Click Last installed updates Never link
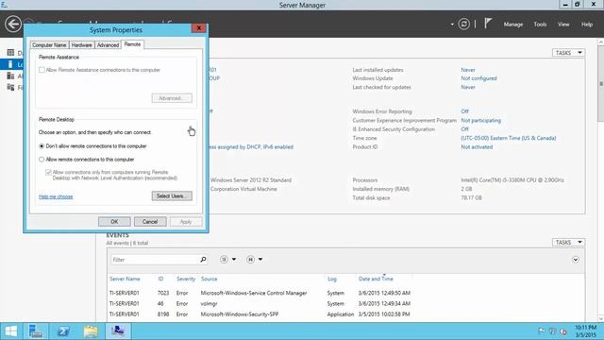 click(468, 70)
